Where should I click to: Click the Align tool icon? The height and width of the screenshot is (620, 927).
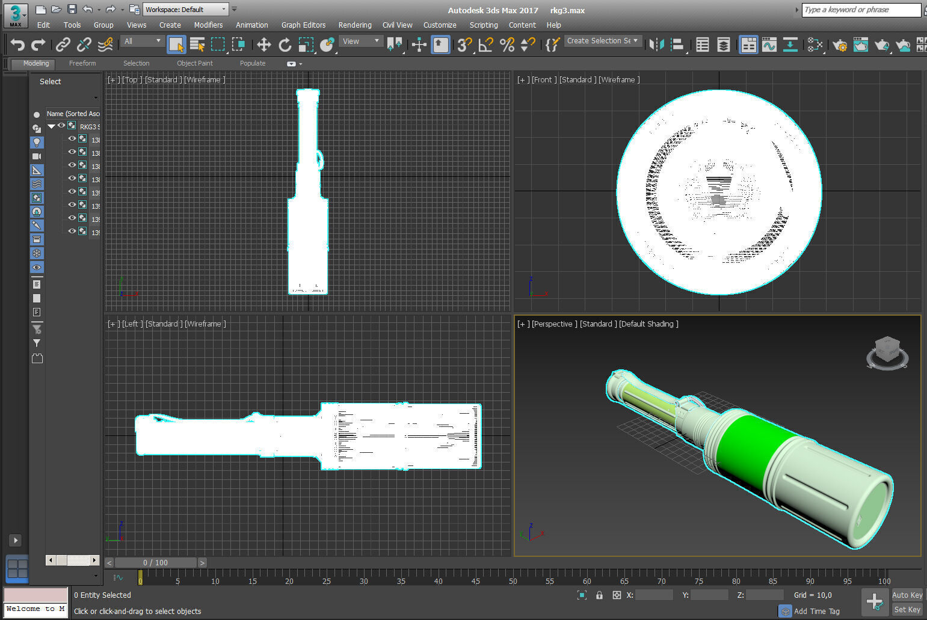point(678,45)
